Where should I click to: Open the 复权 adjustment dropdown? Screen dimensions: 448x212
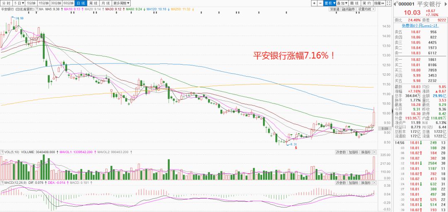330,3
